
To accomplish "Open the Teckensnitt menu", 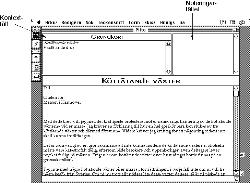I will (111, 23).
